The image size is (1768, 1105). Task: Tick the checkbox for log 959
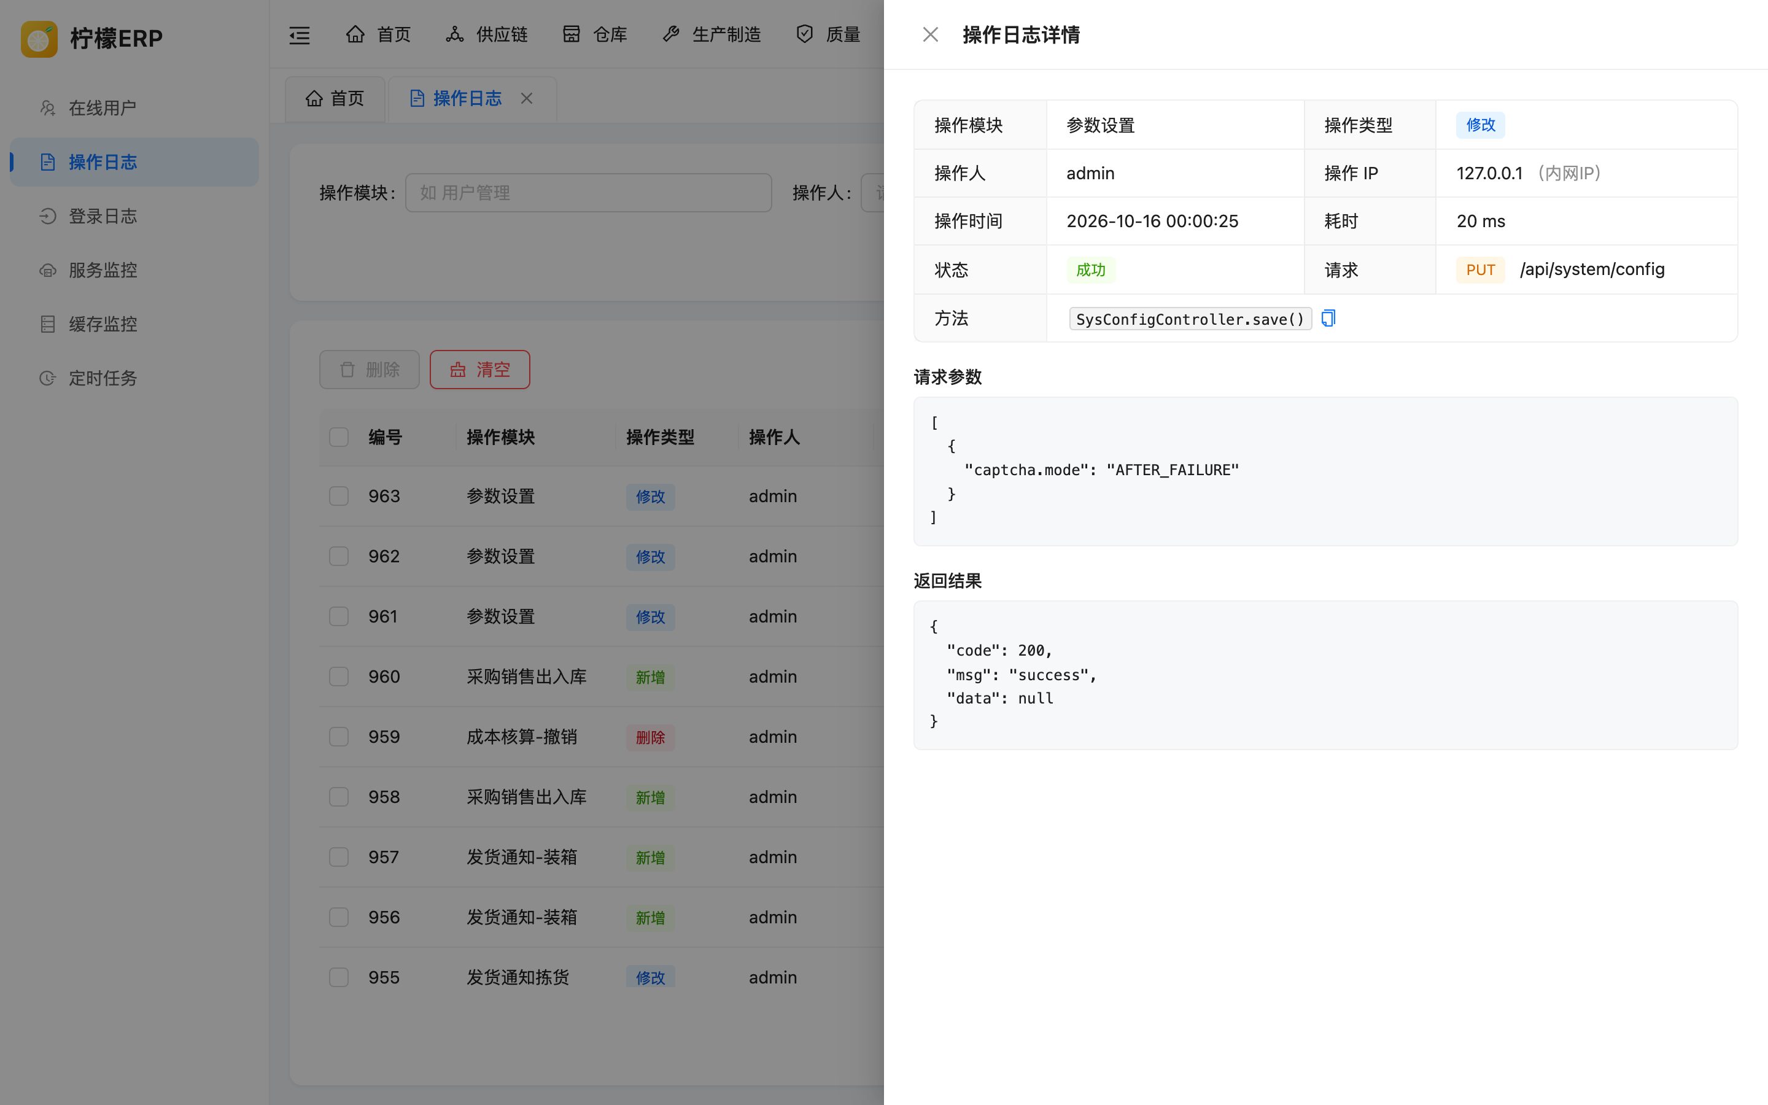click(x=339, y=737)
